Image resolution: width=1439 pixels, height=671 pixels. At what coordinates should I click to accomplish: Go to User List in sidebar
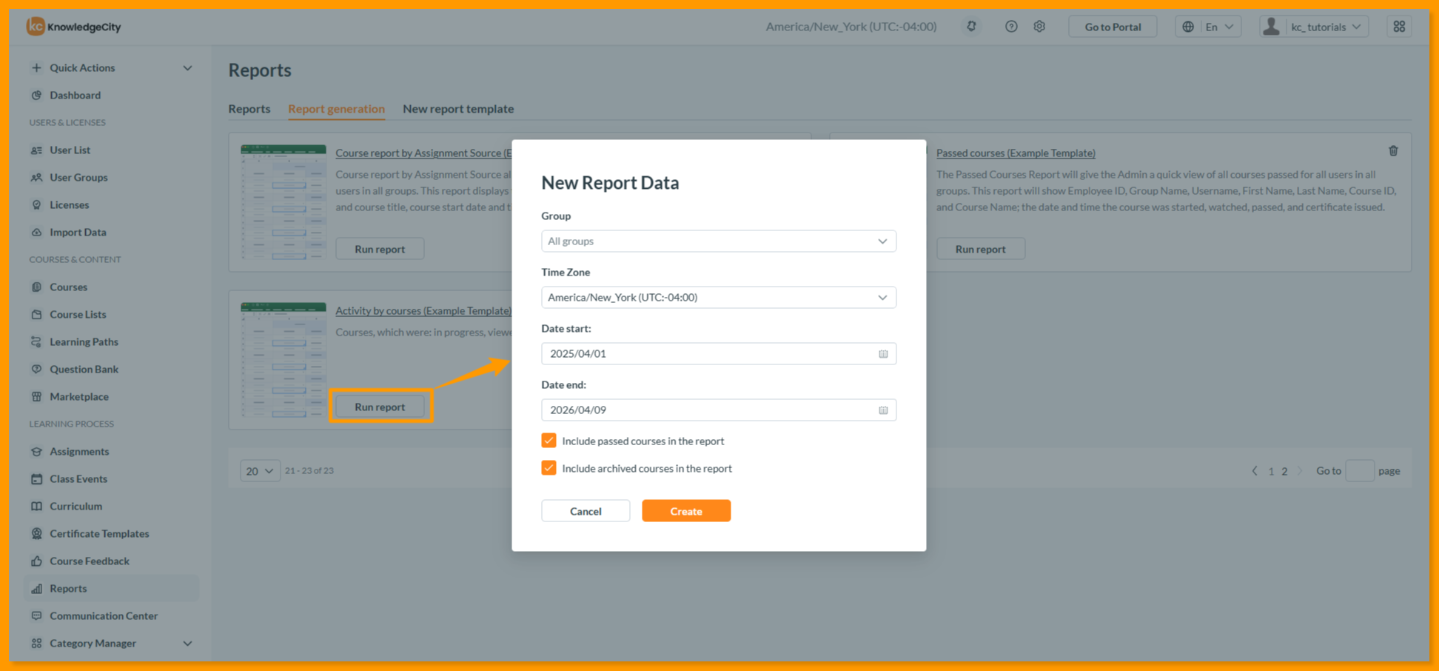[70, 150]
